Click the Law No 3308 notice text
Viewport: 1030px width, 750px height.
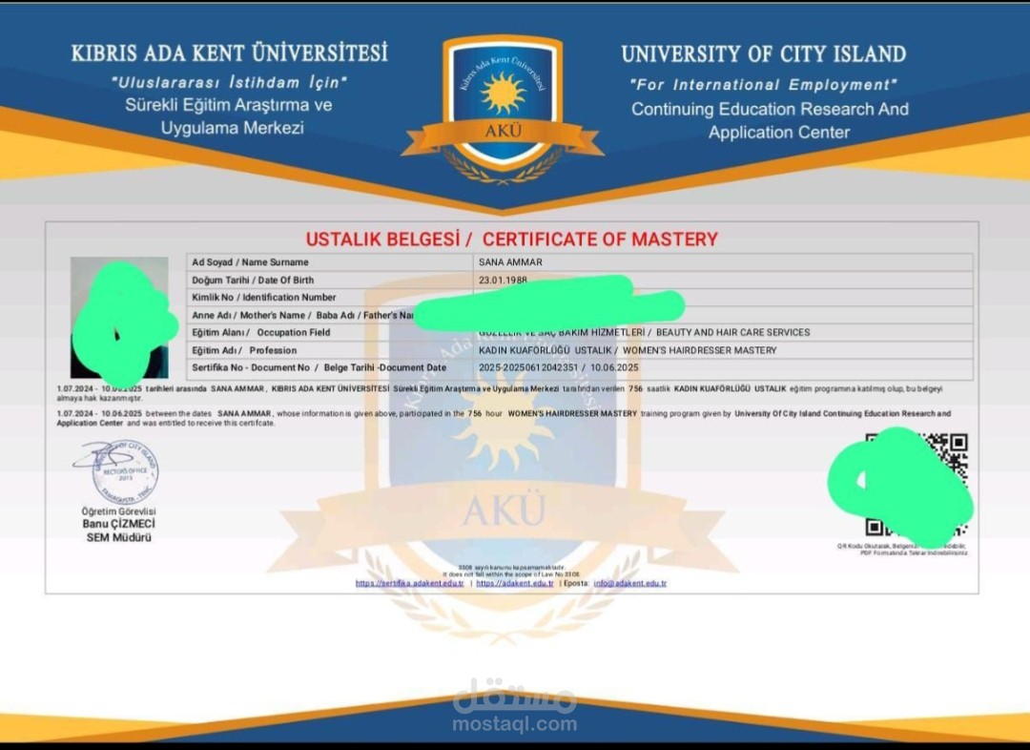click(x=512, y=571)
